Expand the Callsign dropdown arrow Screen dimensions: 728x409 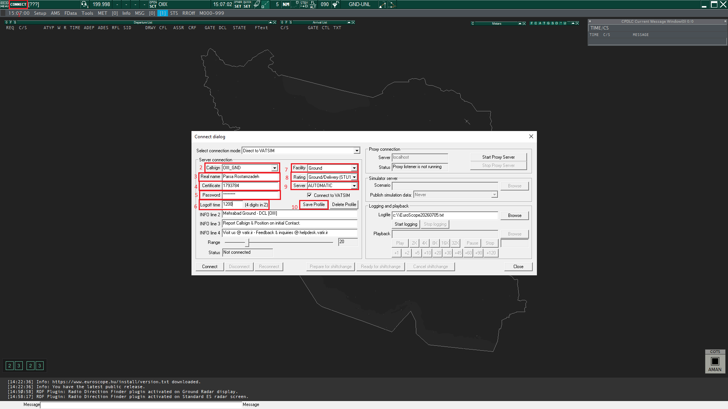pyautogui.click(x=275, y=168)
